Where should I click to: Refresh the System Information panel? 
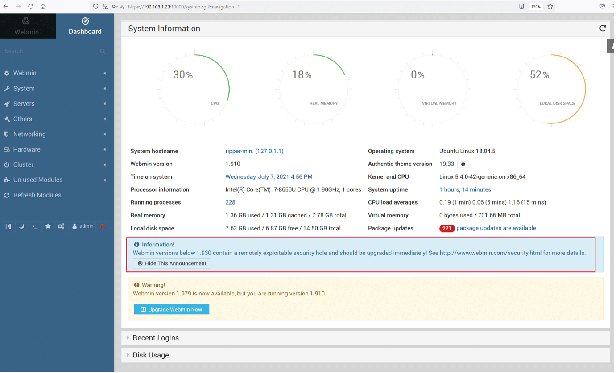coord(603,28)
